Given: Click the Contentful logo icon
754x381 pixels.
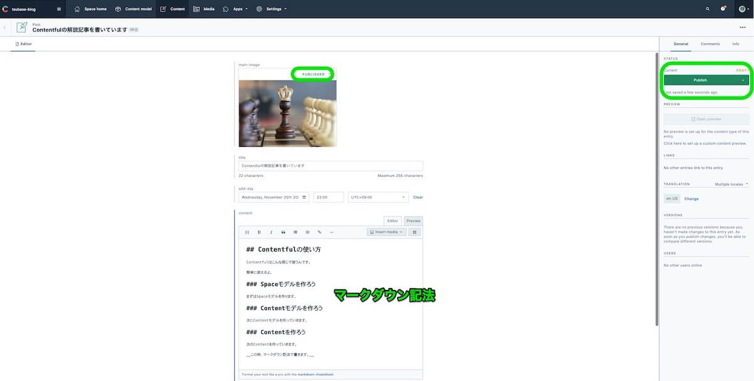Looking at the screenshot, I should point(5,9).
